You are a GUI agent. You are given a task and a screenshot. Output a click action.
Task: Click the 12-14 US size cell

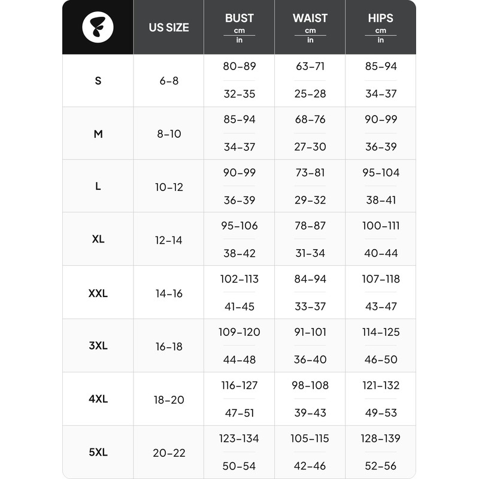(x=169, y=240)
